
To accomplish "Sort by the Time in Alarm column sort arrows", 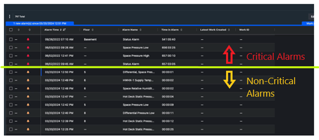I will pyautogui.click(x=181, y=30).
